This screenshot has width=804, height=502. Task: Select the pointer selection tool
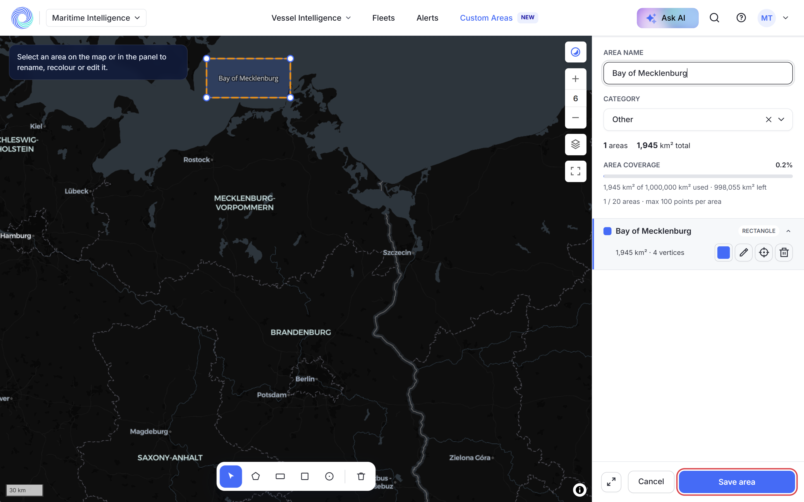click(231, 476)
